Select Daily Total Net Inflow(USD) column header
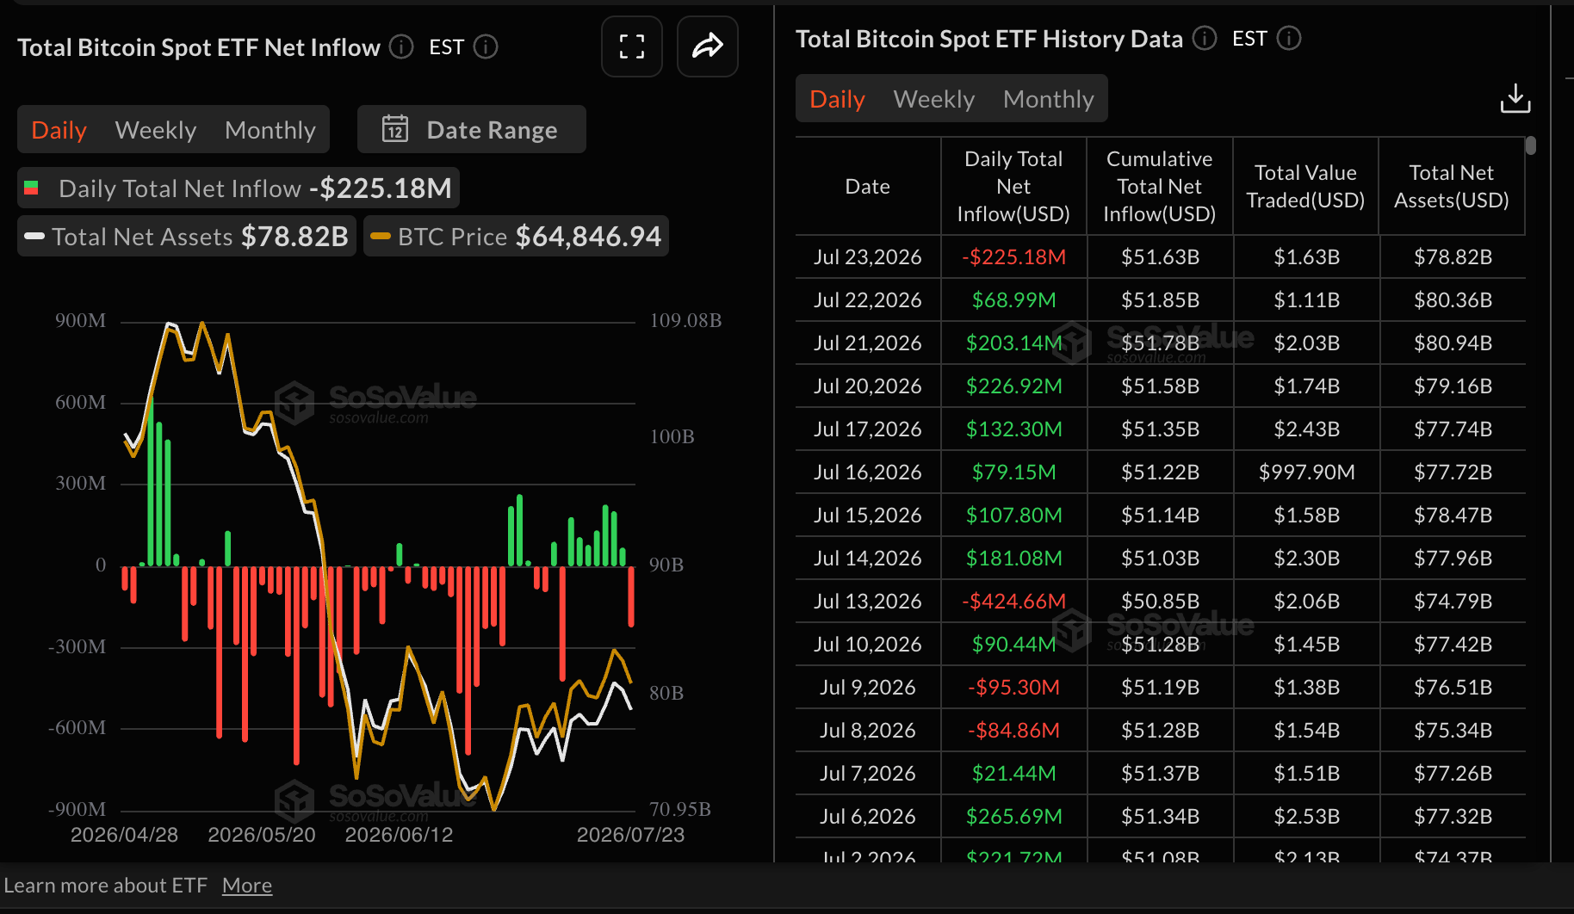The height and width of the screenshot is (914, 1574). pos(1013,186)
